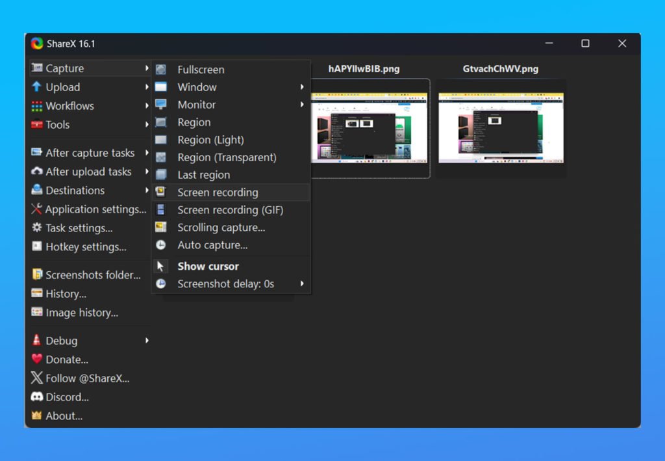Select the hAPYIIwBIB.png thumbnail
665x461 pixels.
pos(370,128)
